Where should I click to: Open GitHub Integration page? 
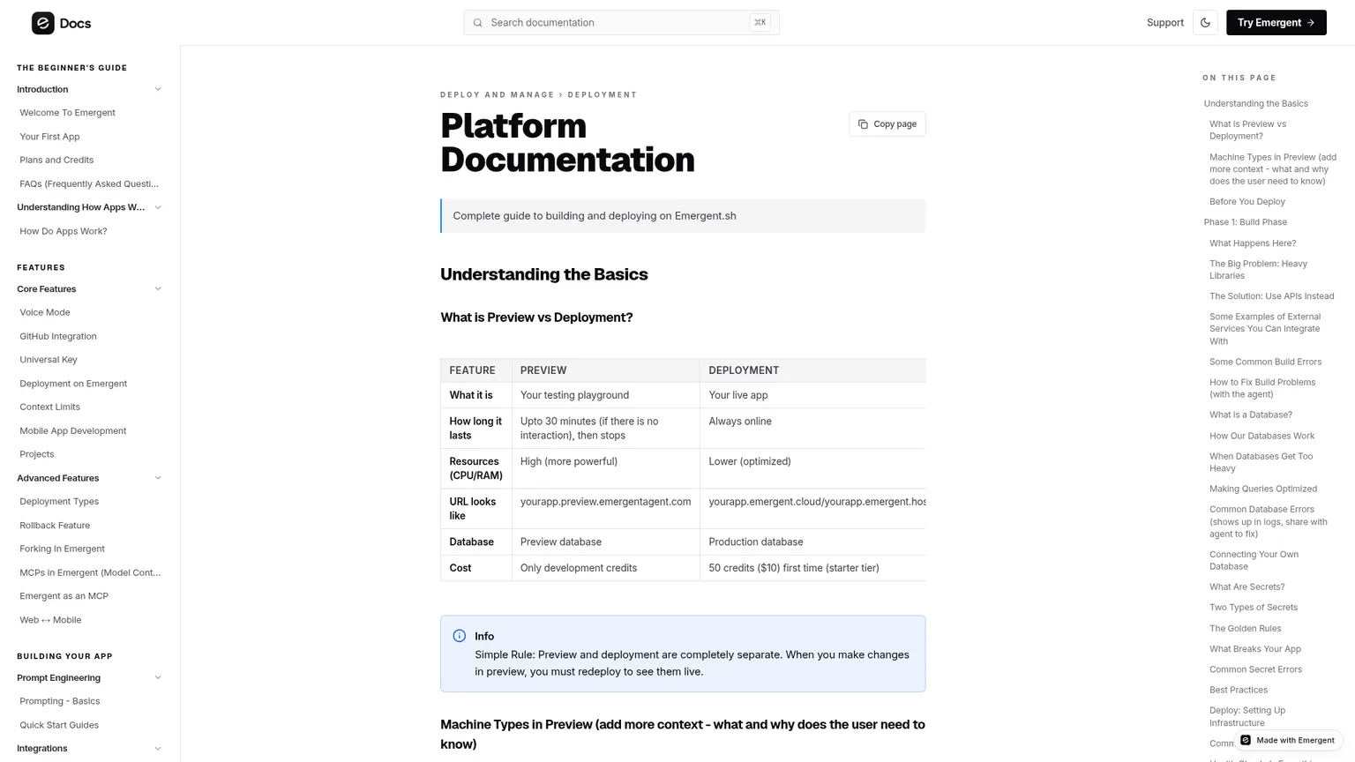(58, 336)
